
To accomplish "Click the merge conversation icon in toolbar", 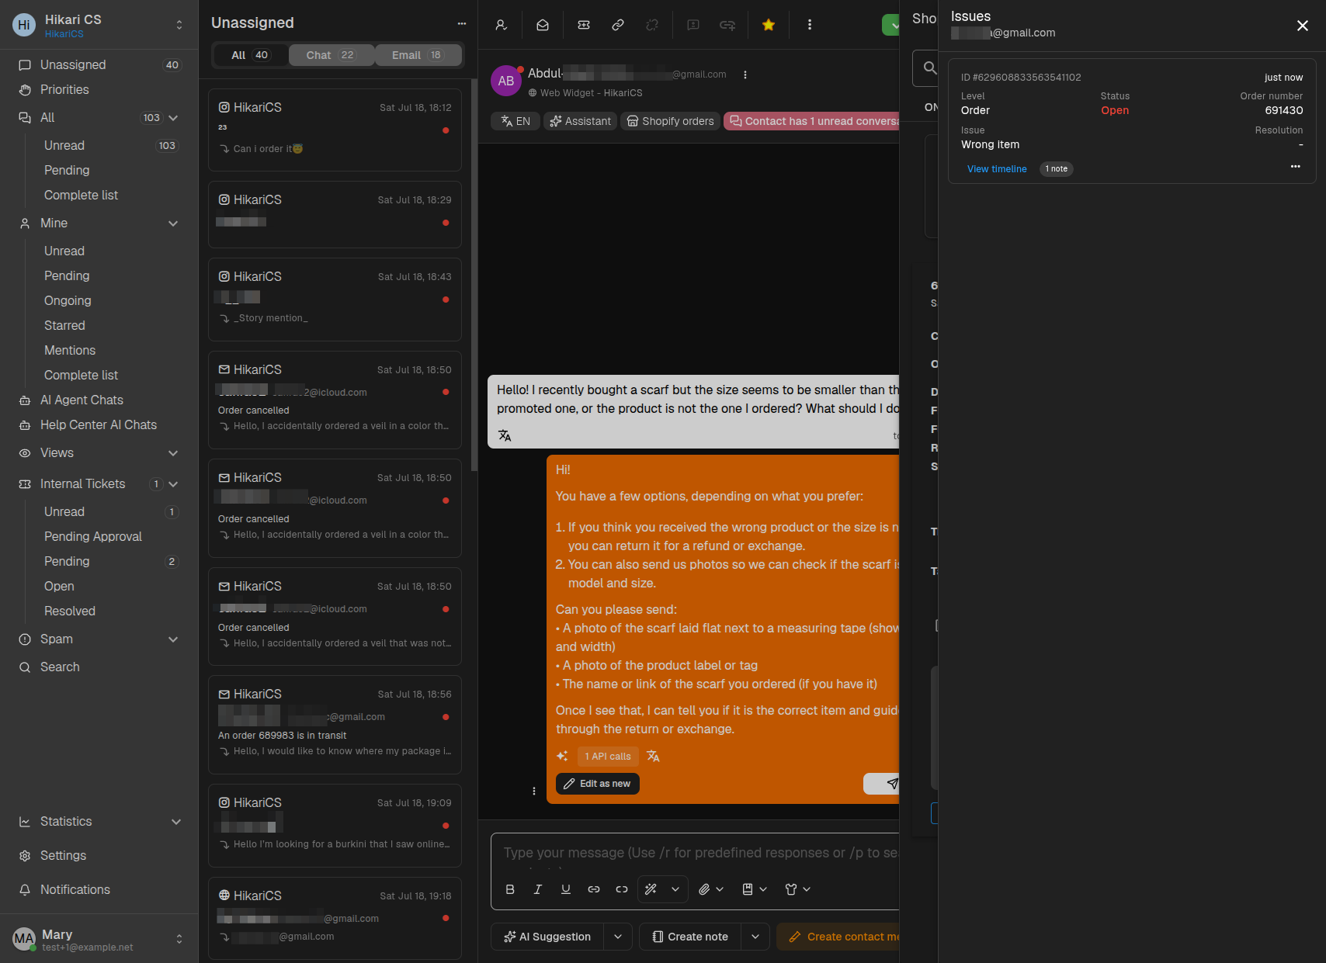I will coord(727,25).
